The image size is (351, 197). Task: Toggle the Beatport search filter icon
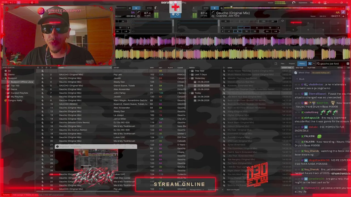click(x=310, y=64)
